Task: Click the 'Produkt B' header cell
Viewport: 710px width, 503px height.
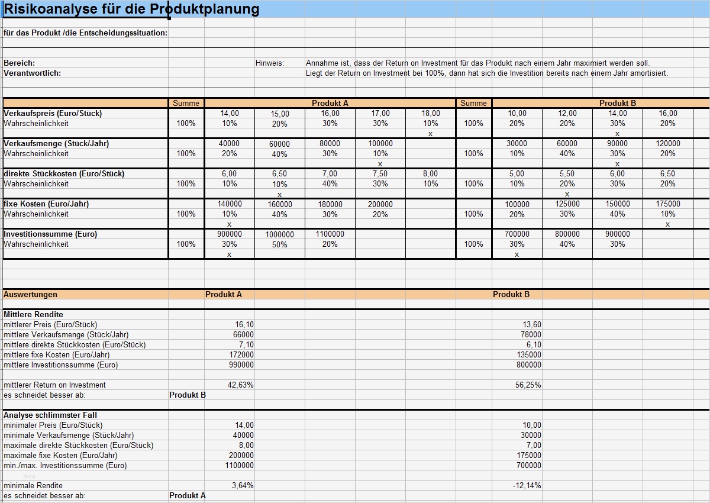Action: 617,103
